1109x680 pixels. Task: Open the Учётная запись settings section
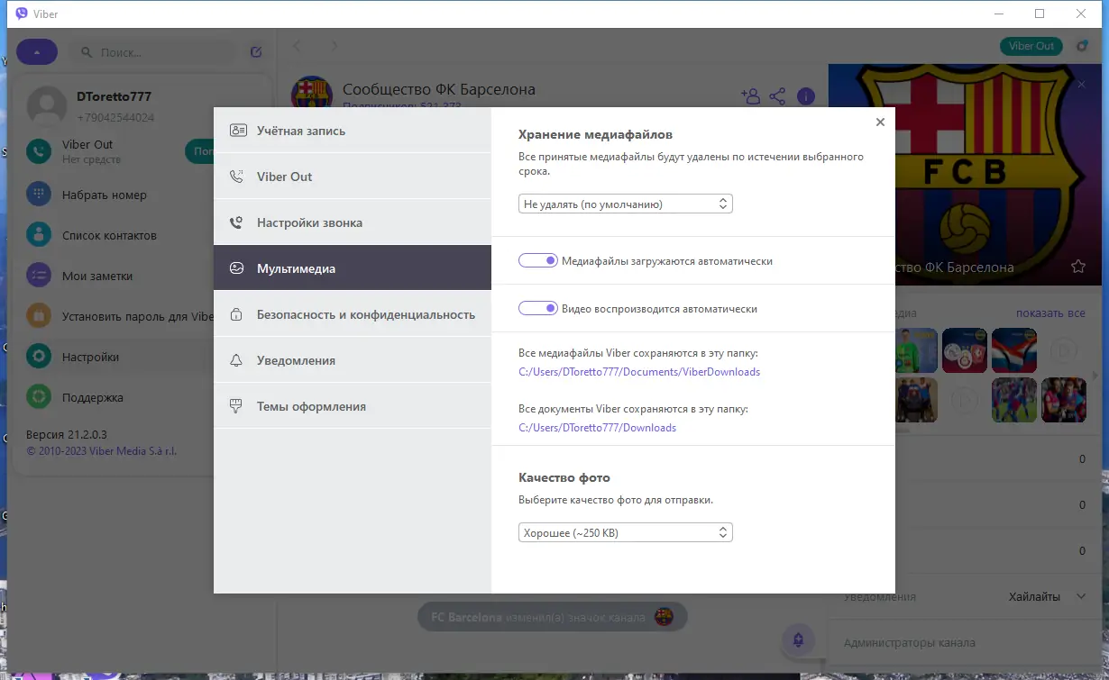[x=353, y=131]
